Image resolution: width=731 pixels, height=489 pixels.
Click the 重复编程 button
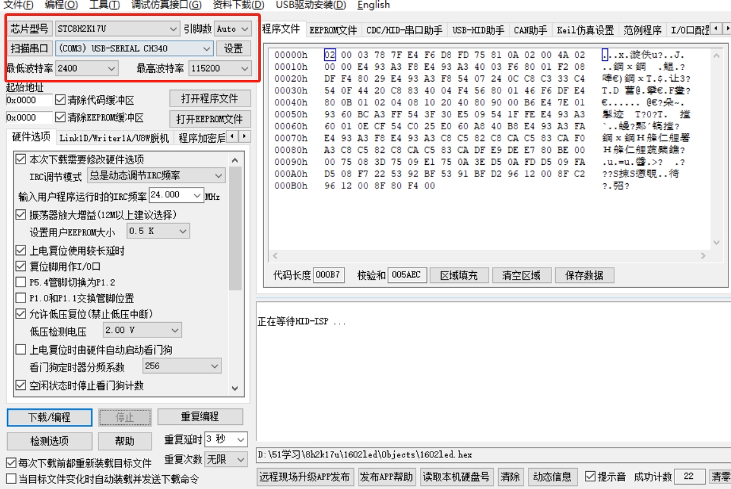pos(200,417)
